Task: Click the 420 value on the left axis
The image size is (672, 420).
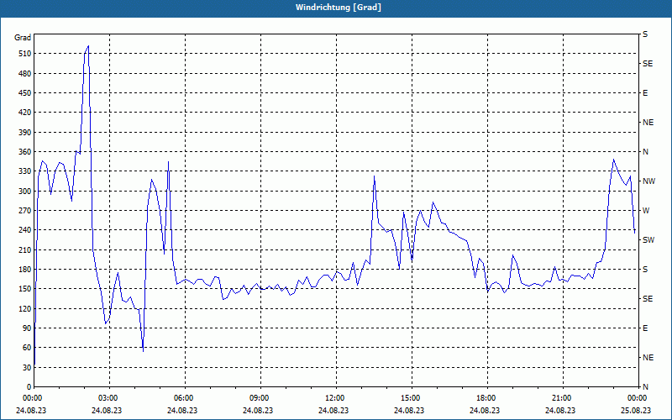Action: (x=25, y=113)
